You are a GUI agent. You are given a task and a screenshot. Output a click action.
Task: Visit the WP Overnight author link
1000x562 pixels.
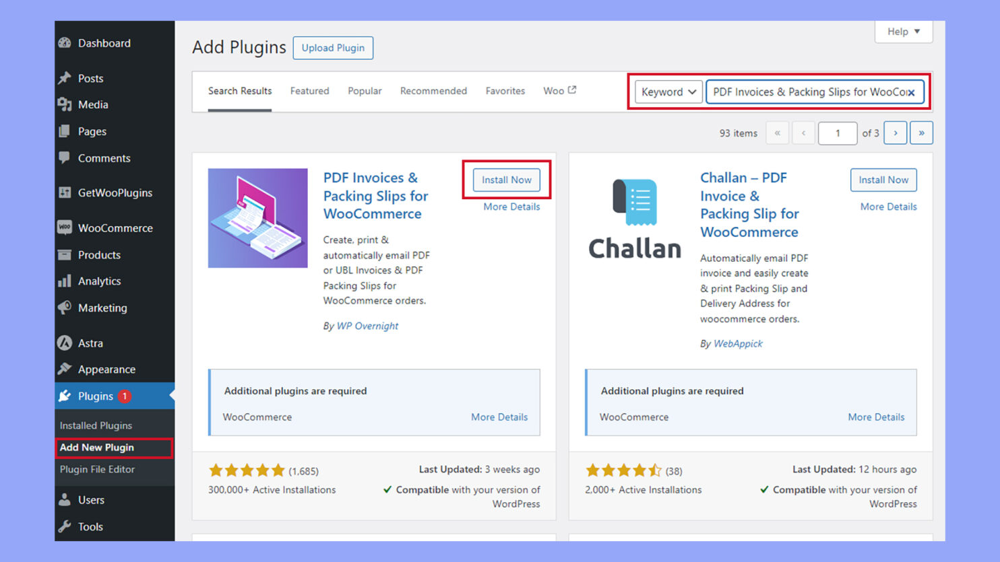[x=367, y=326]
